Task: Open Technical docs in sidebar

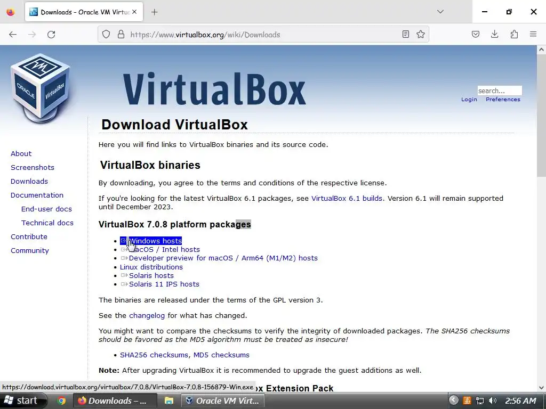Action: click(x=47, y=223)
